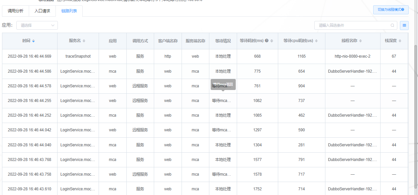Sort by the 栈深度 column arrows

400,41
